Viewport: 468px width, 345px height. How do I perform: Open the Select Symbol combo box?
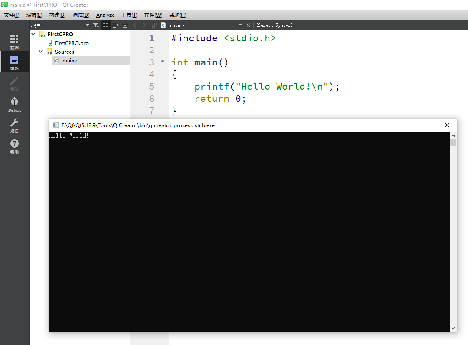tap(274, 25)
